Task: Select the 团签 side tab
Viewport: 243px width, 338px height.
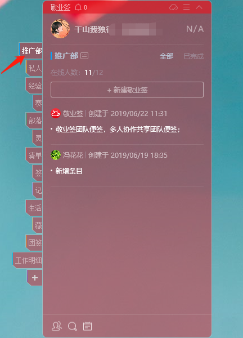Action: (x=34, y=243)
